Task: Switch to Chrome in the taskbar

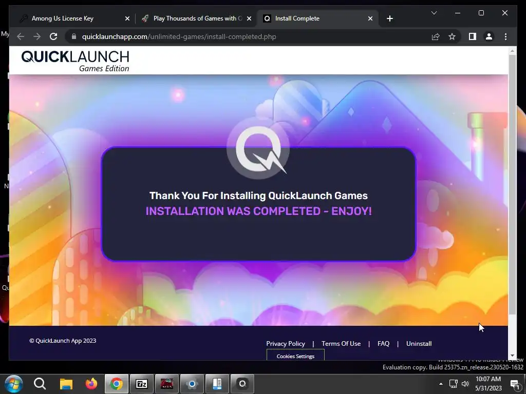Action: tap(117, 384)
